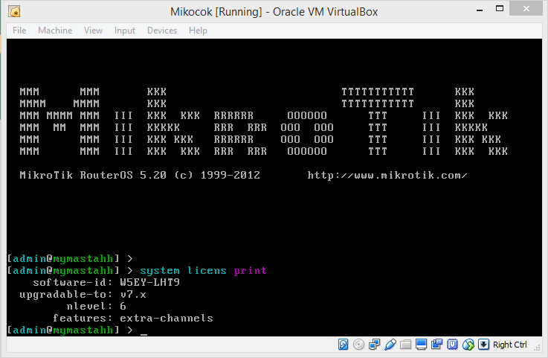Maximize the VirtualBox window

tap(500, 9)
